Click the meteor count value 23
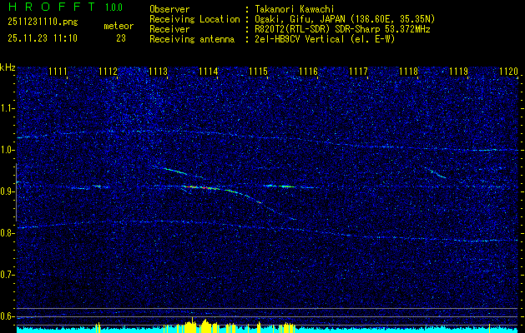 (x=121, y=38)
